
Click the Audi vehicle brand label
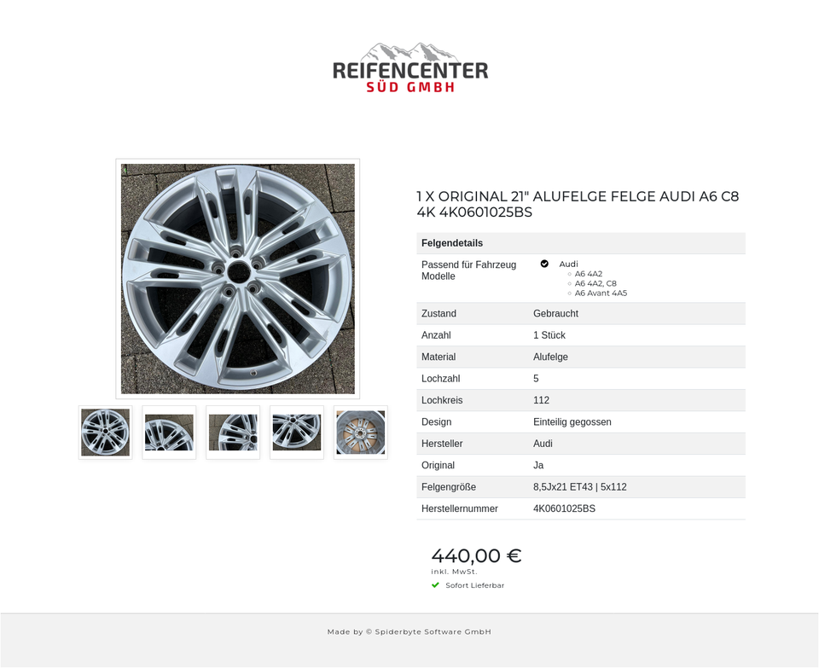click(x=568, y=264)
